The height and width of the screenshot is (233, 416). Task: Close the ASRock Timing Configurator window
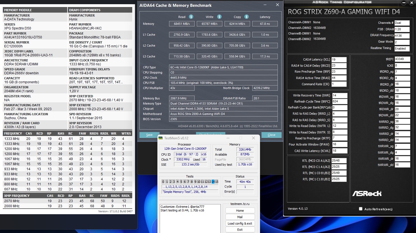click(412, 3)
